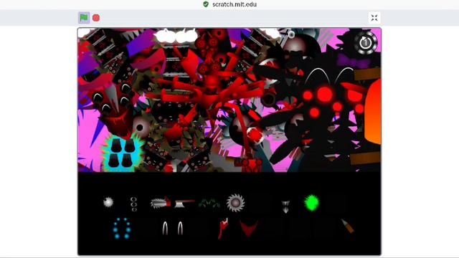Select the orange pencil icon
The height and width of the screenshot is (258, 459).
click(347, 226)
